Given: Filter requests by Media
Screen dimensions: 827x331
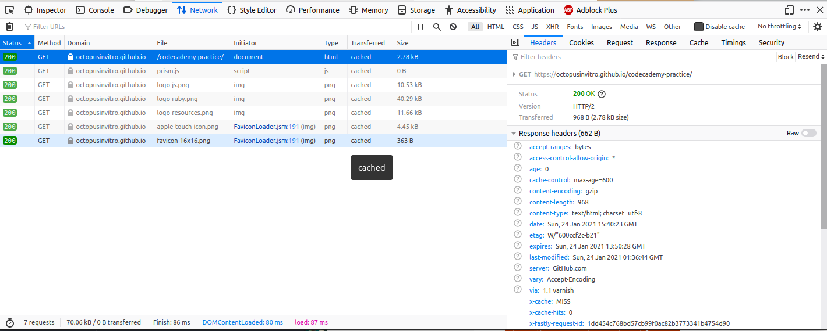Looking at the screenshot, I should pos(629,27).
